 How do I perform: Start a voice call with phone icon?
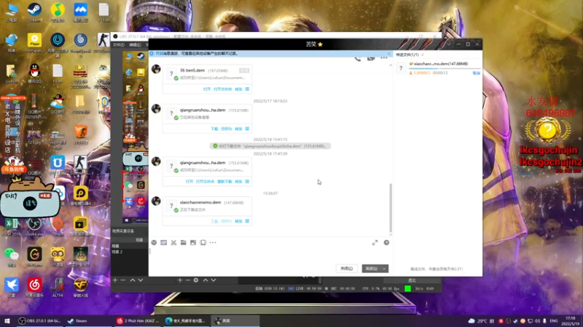(x=358, y=59)
